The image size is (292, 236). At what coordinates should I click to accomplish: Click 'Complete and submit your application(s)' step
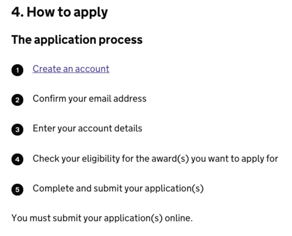click(118, 188)
